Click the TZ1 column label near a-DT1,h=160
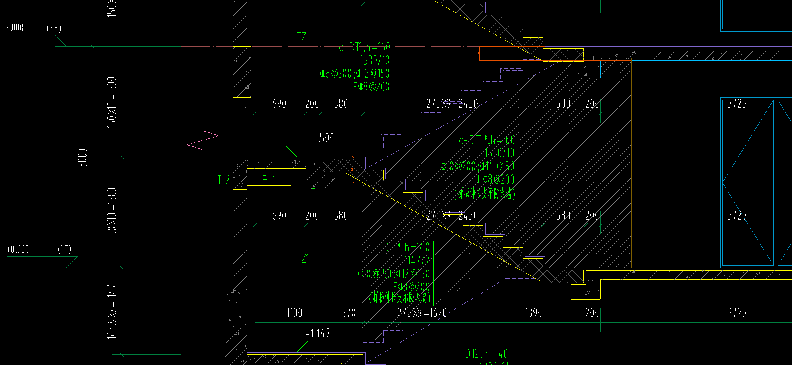Image resolution: width=792 pixels, height=365 pixels. pyautogui.click(x=303, y=37)
